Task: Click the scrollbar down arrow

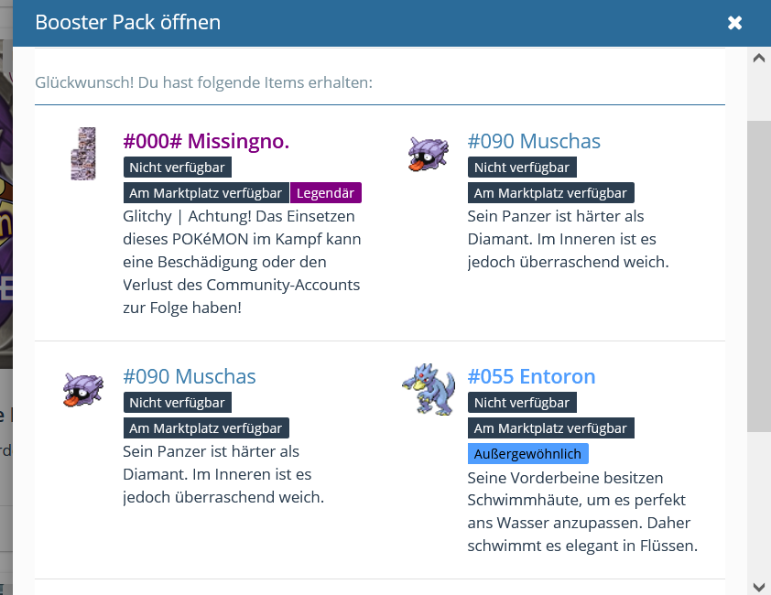Action: point(758,586)
